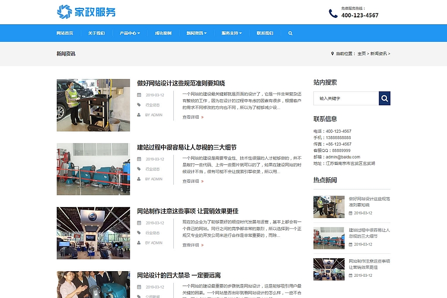The width and height of the screenshot is (447, 298).
Task: Click the 家政服务 logo
Action: click(86, 12)
